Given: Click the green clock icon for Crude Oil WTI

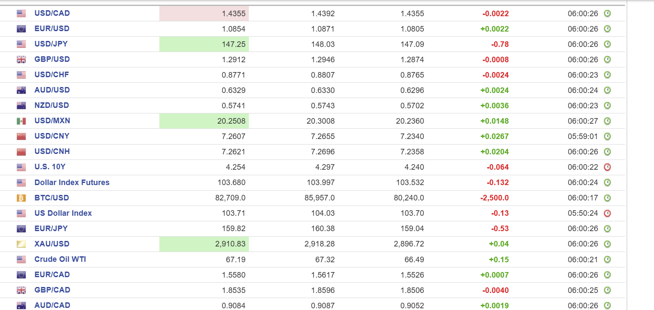Looking at the screenshot, I should tap(607, 259).
